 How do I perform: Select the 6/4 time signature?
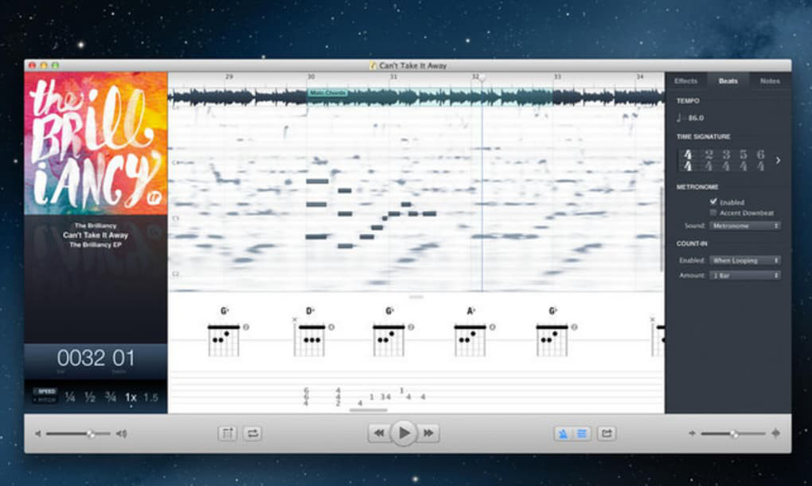(760, 160)
